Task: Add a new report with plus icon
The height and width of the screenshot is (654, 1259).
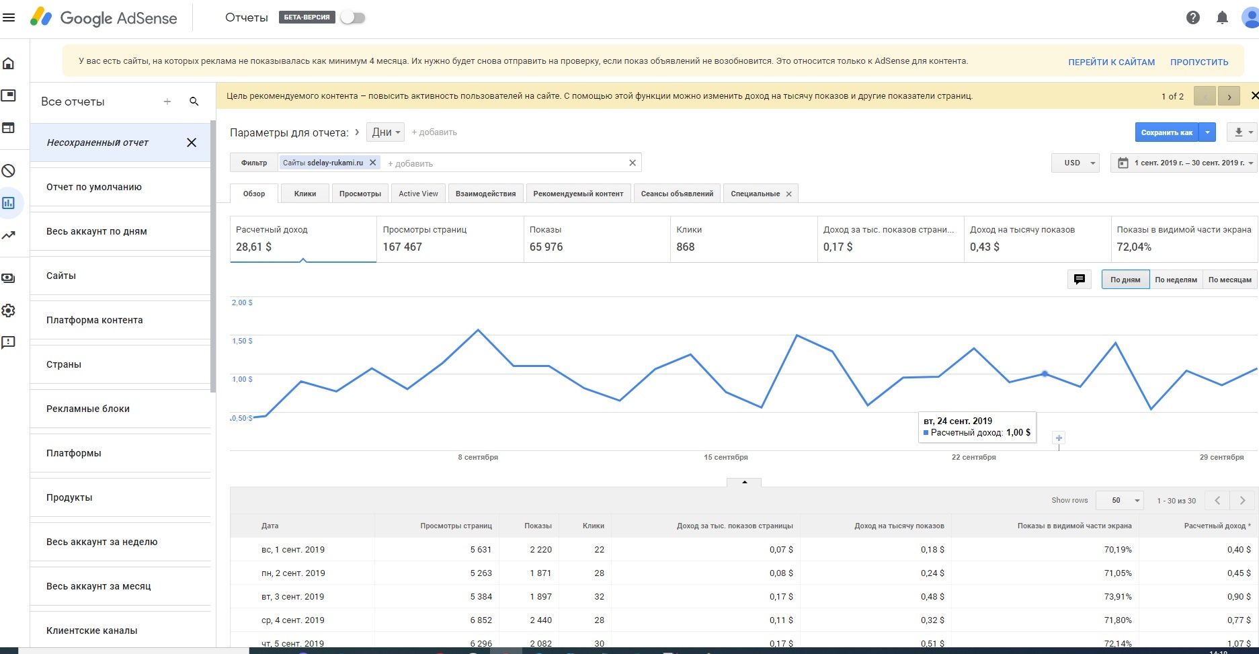Action: [167, 101]
